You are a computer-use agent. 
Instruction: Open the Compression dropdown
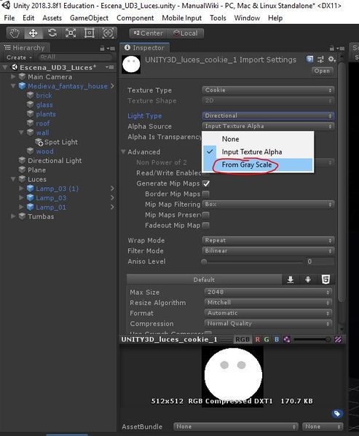[268, 324]
